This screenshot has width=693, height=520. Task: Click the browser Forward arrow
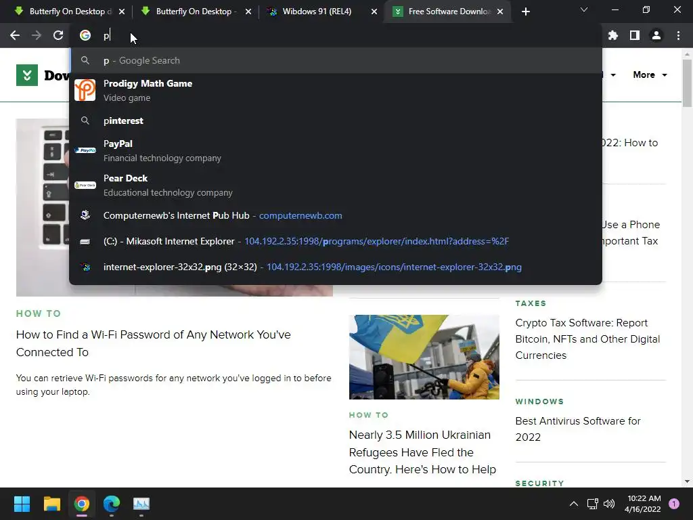(x=37, y=35)
